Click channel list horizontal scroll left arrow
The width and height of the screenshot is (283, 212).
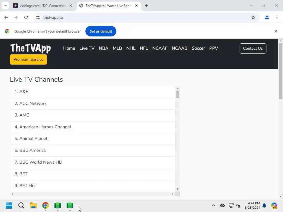pos(12,194)
